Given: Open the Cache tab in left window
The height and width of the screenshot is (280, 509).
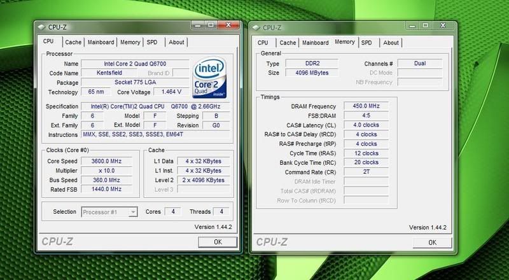Looking at the screenshot, I should (73, 42).
